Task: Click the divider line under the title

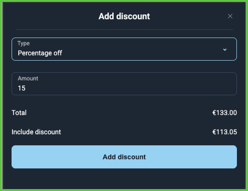Action: 124,29
